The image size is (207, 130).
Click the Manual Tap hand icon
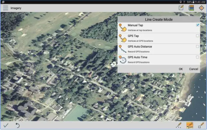[x=123, y=28]
